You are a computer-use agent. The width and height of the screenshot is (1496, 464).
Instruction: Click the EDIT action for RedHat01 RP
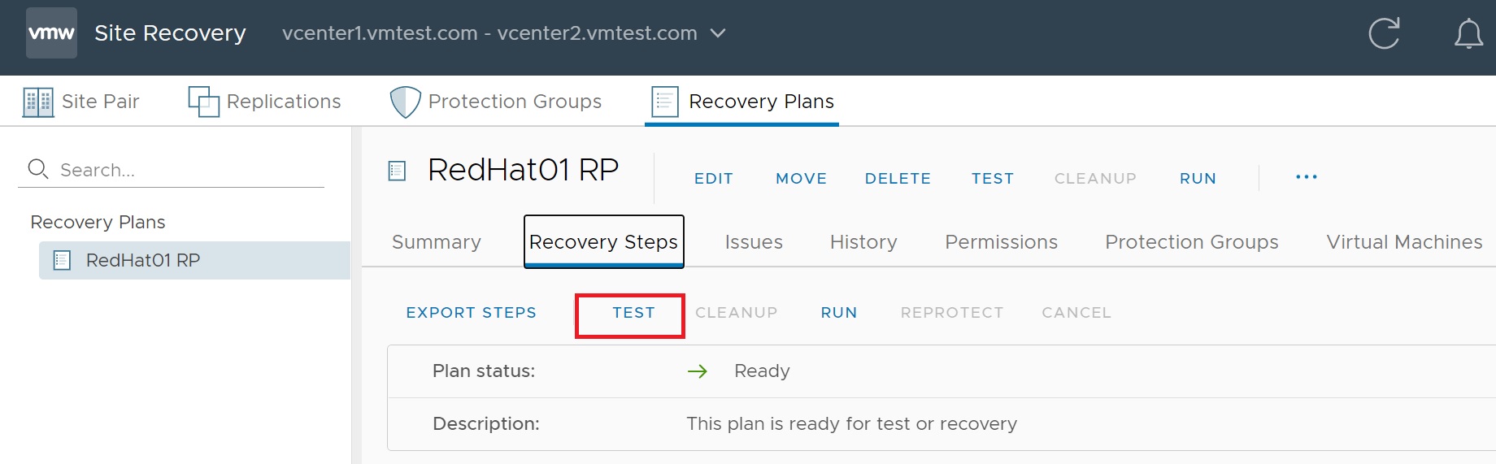coord(713,179)
